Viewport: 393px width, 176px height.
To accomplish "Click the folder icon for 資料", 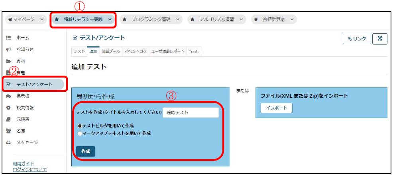I will coord(8,61).
